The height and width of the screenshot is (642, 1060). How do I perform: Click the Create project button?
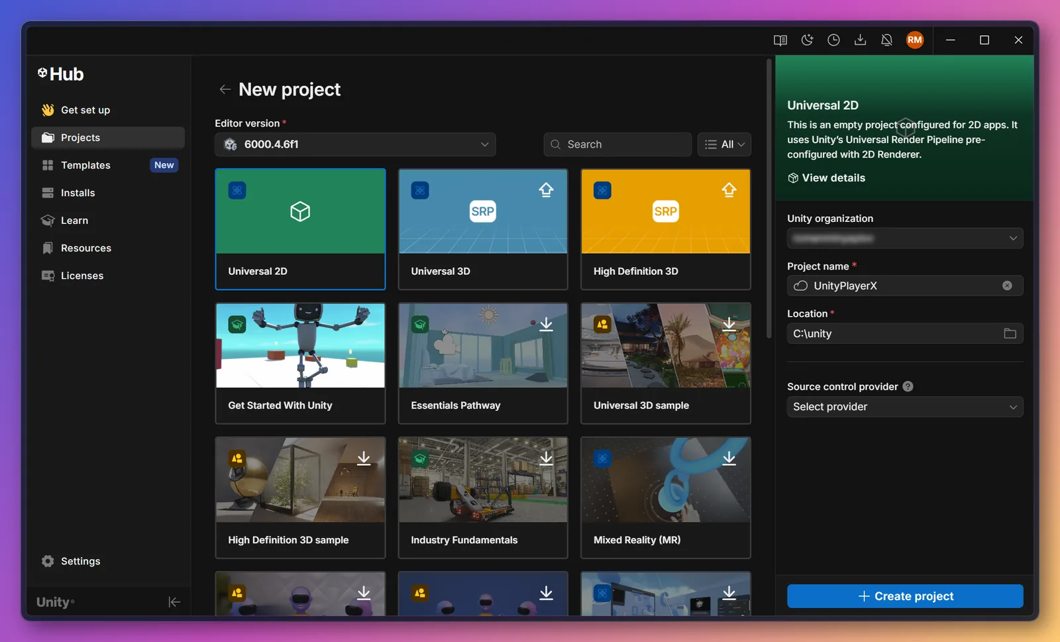[905, 596]
